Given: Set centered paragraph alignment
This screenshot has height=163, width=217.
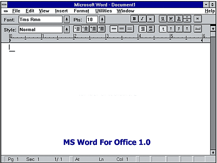Looking at the screenshot, I should (x=85, y=29).
